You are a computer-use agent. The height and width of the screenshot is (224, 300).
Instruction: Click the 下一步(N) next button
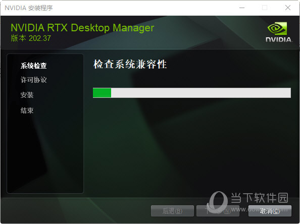pos(218,211)
